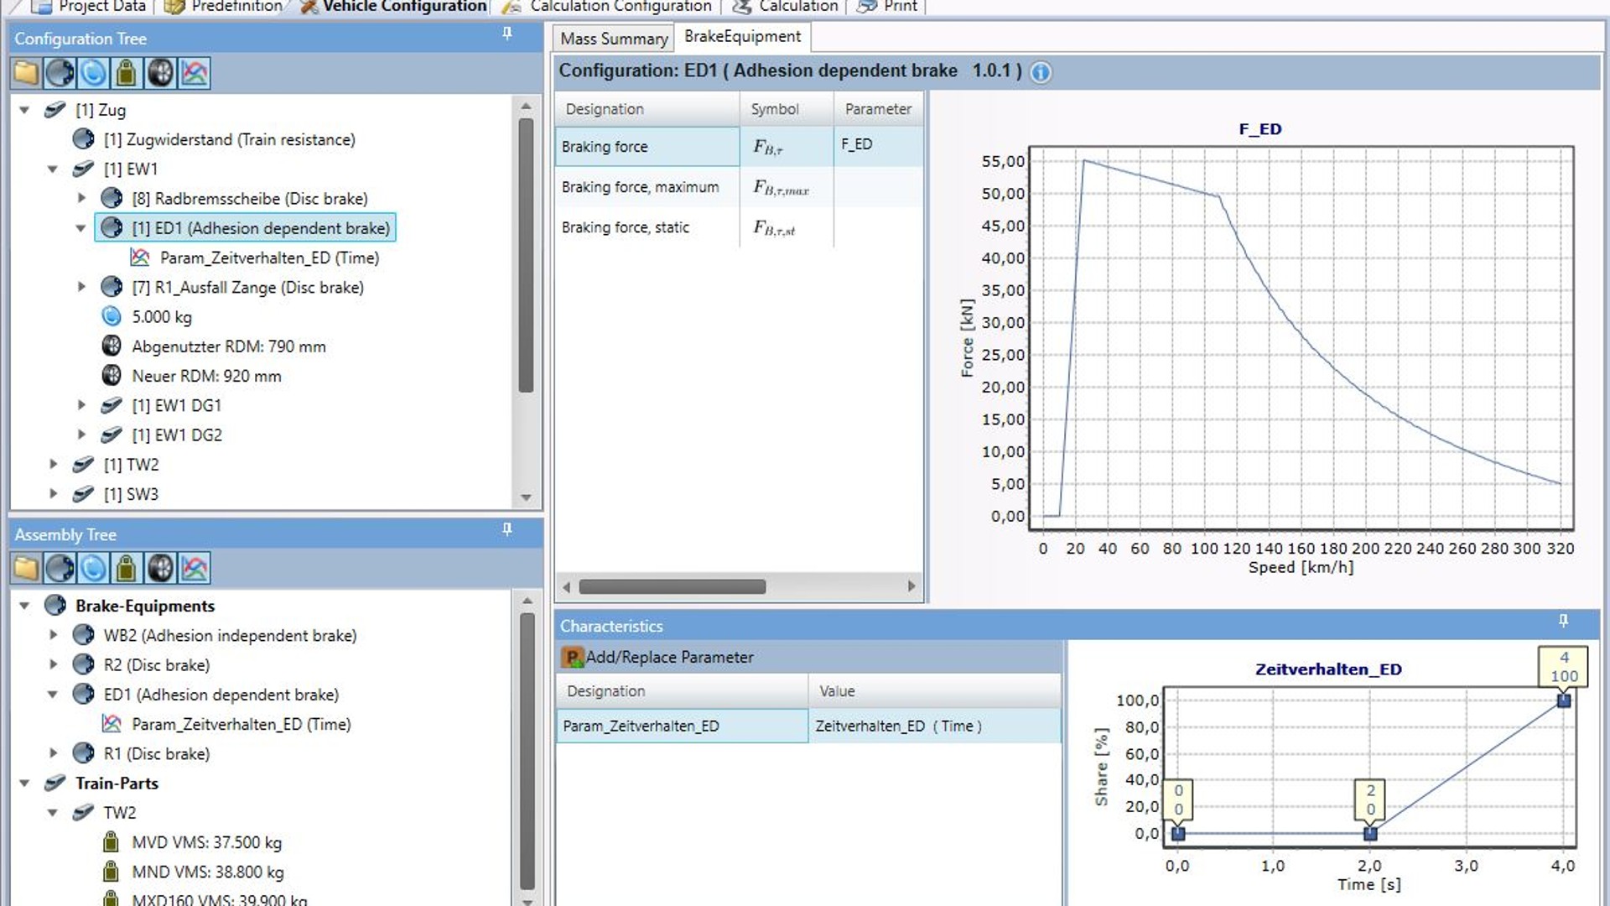Open the Calculation tab
Viewport: 1610px width, 906px height.
click(x=785, y=7)
